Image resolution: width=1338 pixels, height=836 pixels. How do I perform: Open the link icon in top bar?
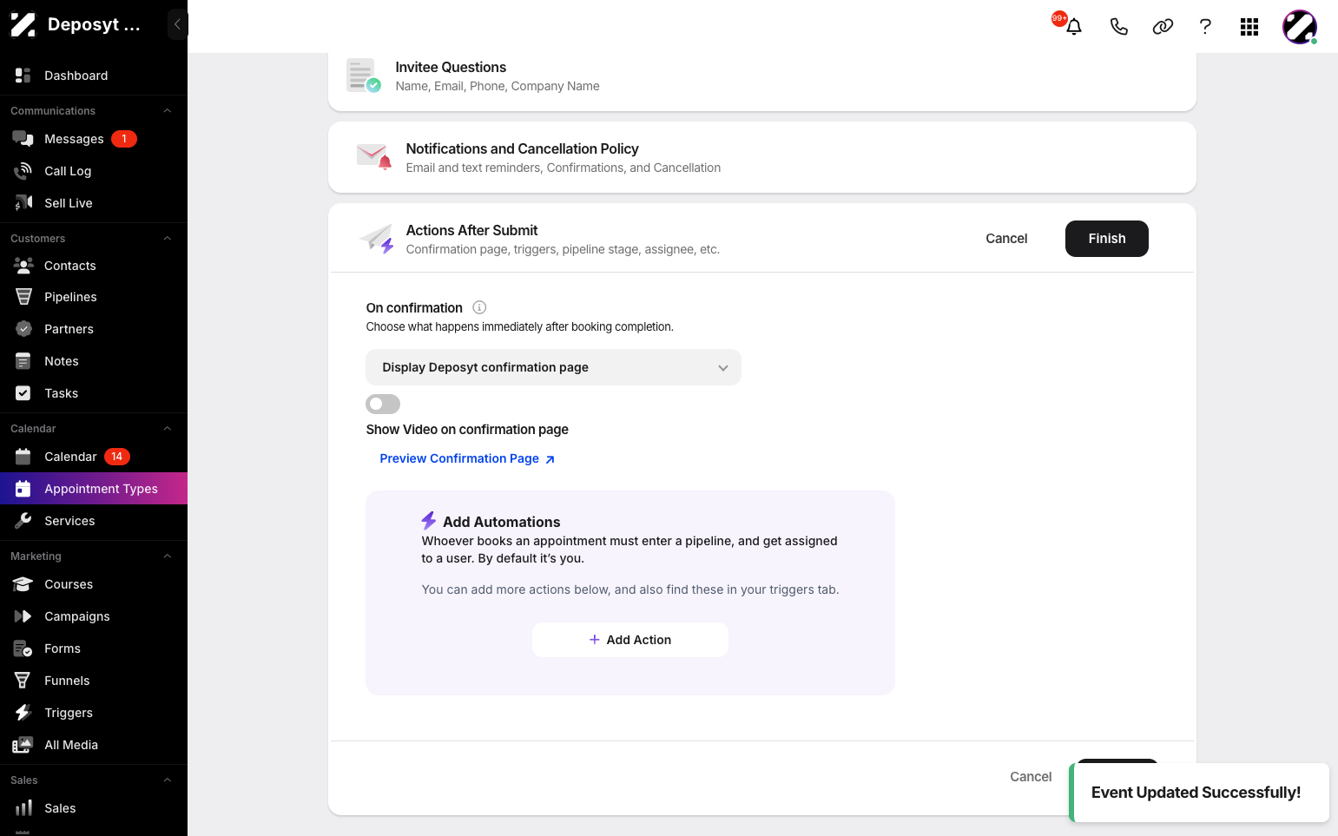1163,27
